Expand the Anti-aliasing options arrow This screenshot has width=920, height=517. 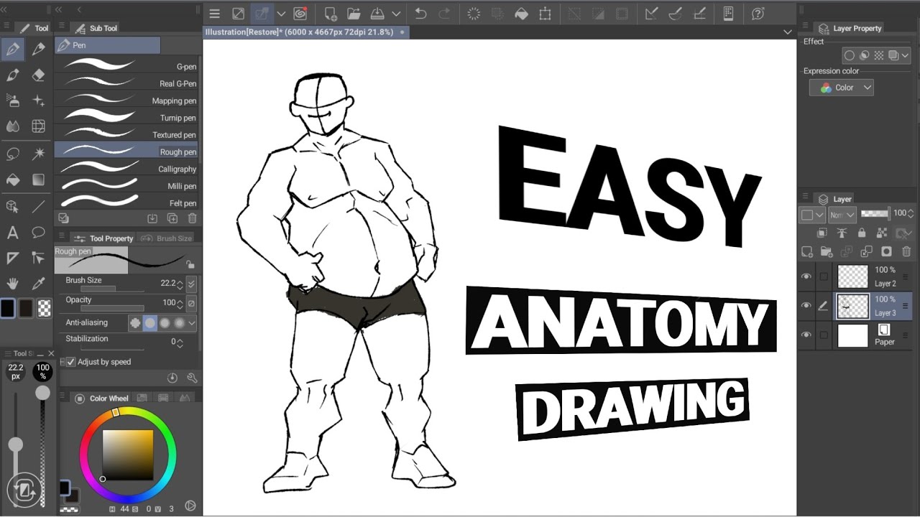coord(192,323)
